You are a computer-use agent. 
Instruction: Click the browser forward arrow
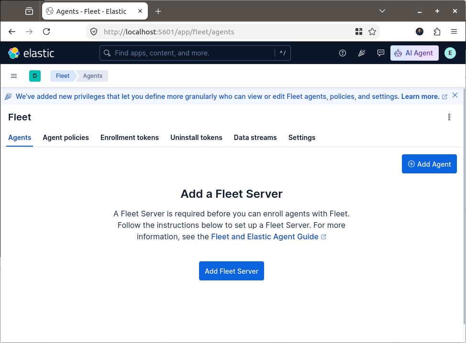coord(29,32)
